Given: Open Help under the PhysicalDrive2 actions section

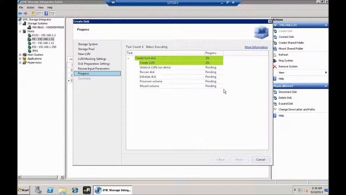Looking at the screenshot, I should point(281,115).
